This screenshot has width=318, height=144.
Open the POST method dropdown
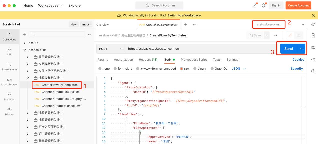pyautogui.click(x=111, y=49)
